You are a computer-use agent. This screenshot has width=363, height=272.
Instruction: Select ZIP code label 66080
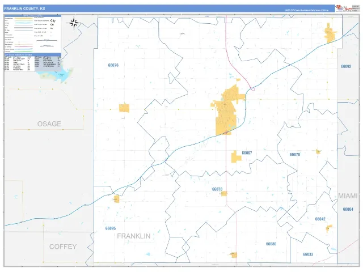coord(271,244)
